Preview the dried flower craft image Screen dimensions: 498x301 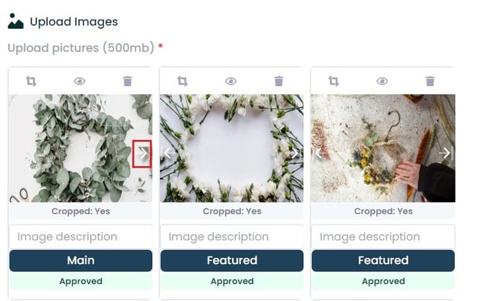click(382, 81)
